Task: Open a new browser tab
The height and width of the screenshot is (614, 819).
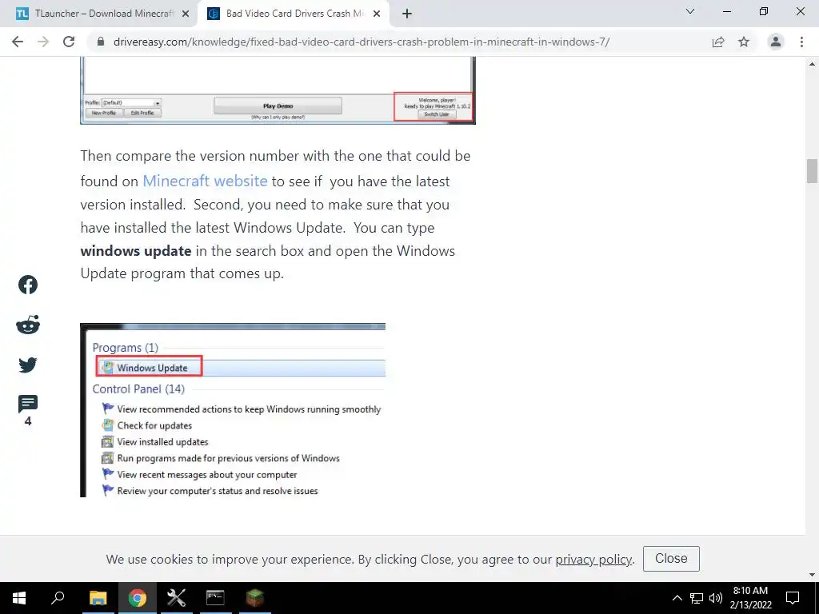Action: pos(407,14)
